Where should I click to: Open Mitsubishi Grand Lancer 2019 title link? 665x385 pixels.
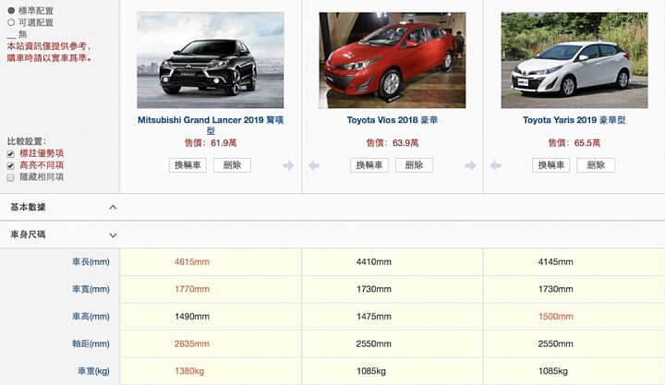211,125
